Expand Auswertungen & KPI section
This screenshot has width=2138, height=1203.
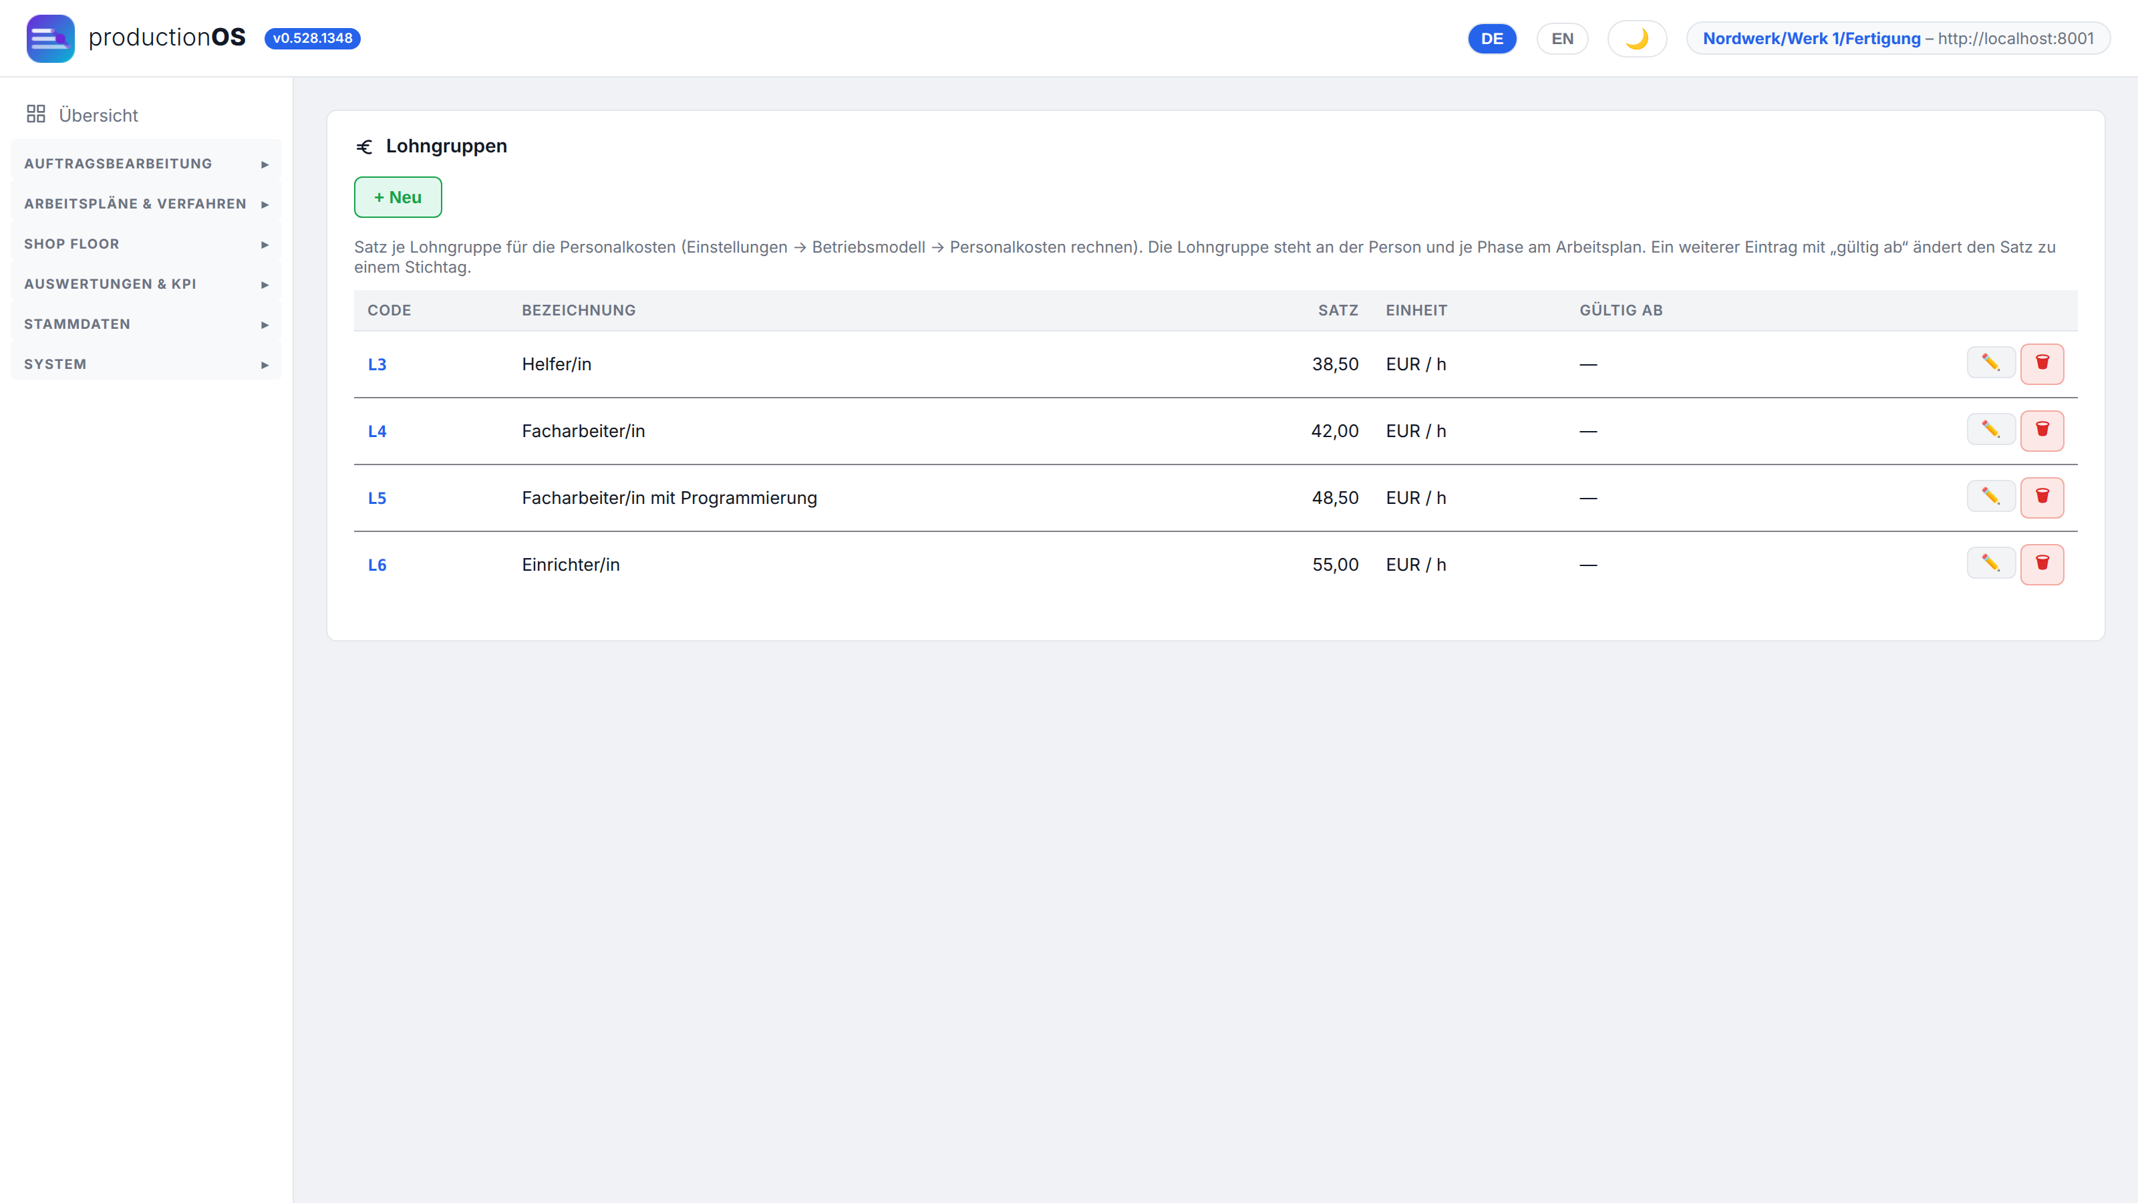coord(146,284)
